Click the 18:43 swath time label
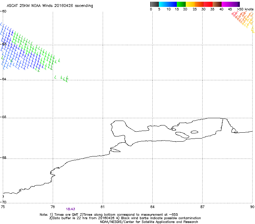This screenshot has width=255, height=224. coord(70,209)
